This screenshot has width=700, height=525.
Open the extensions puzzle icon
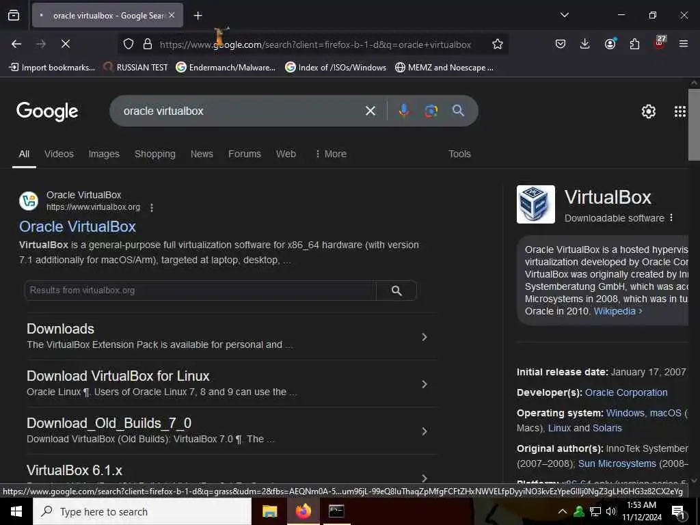tap(634, 44)
